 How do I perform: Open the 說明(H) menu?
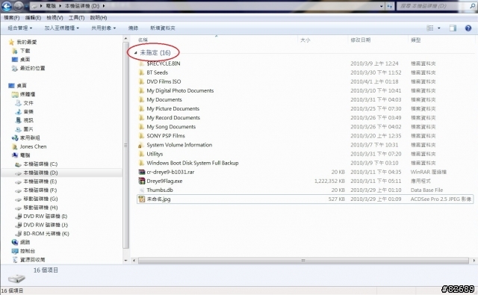coord(99,18)
